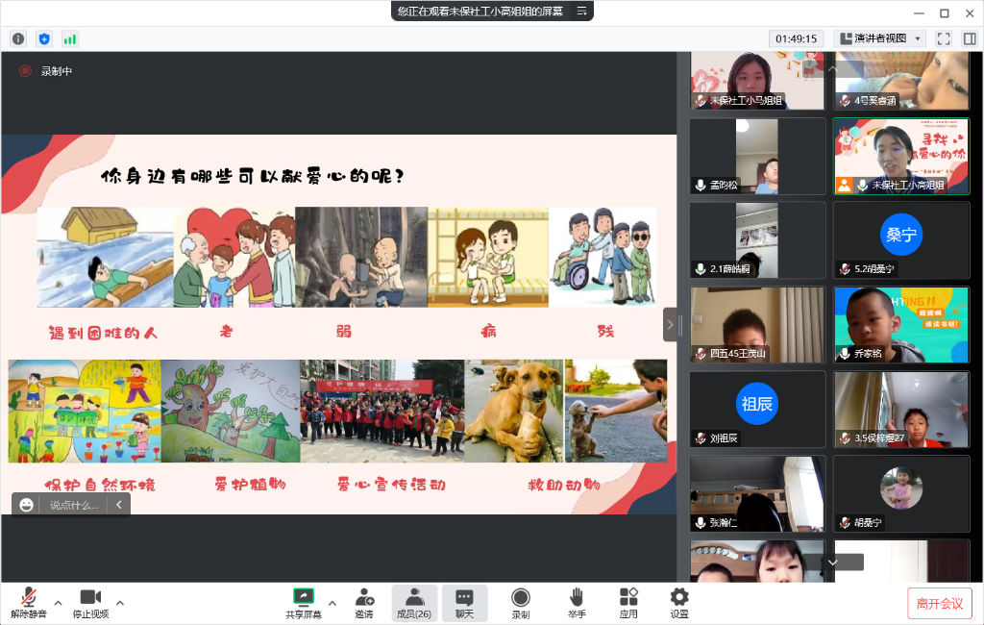
Task: Open emoji picker beside chat input
Action: coord(27,505)
